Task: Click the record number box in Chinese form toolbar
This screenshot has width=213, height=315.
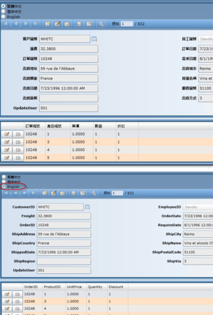Action: point(127,24)
